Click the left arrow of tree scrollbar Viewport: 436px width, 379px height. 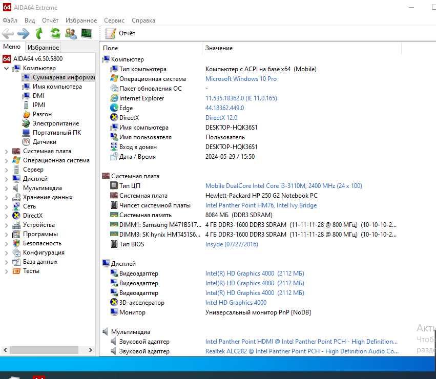[x=5, y=350]
